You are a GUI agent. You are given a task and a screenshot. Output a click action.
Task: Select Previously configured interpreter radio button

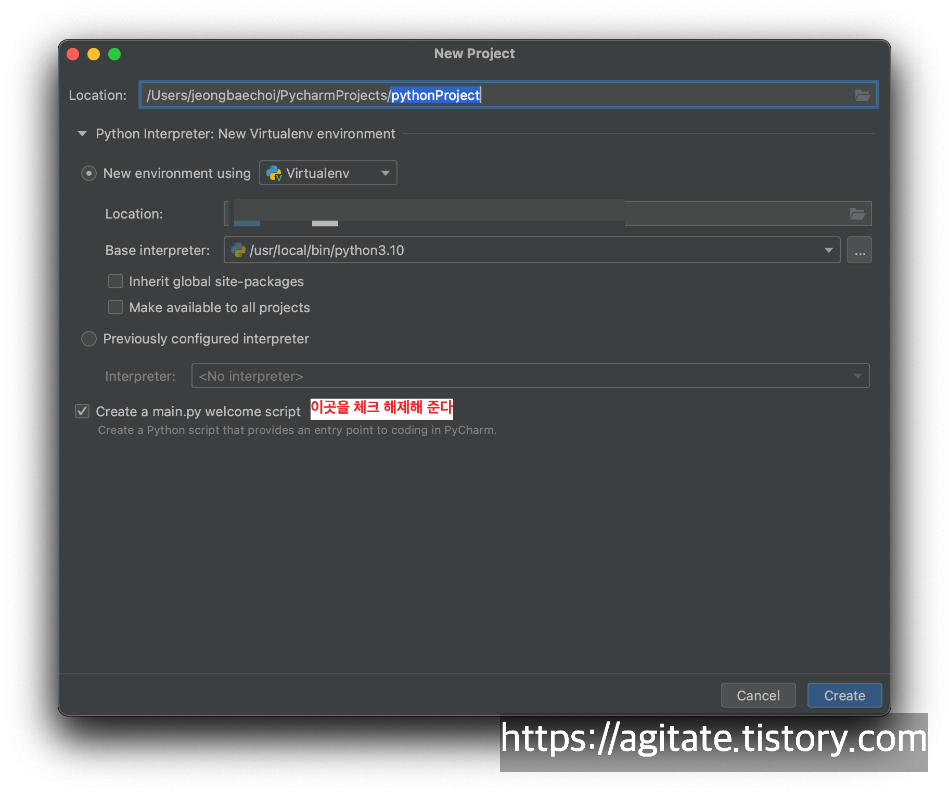click(89, 339)
